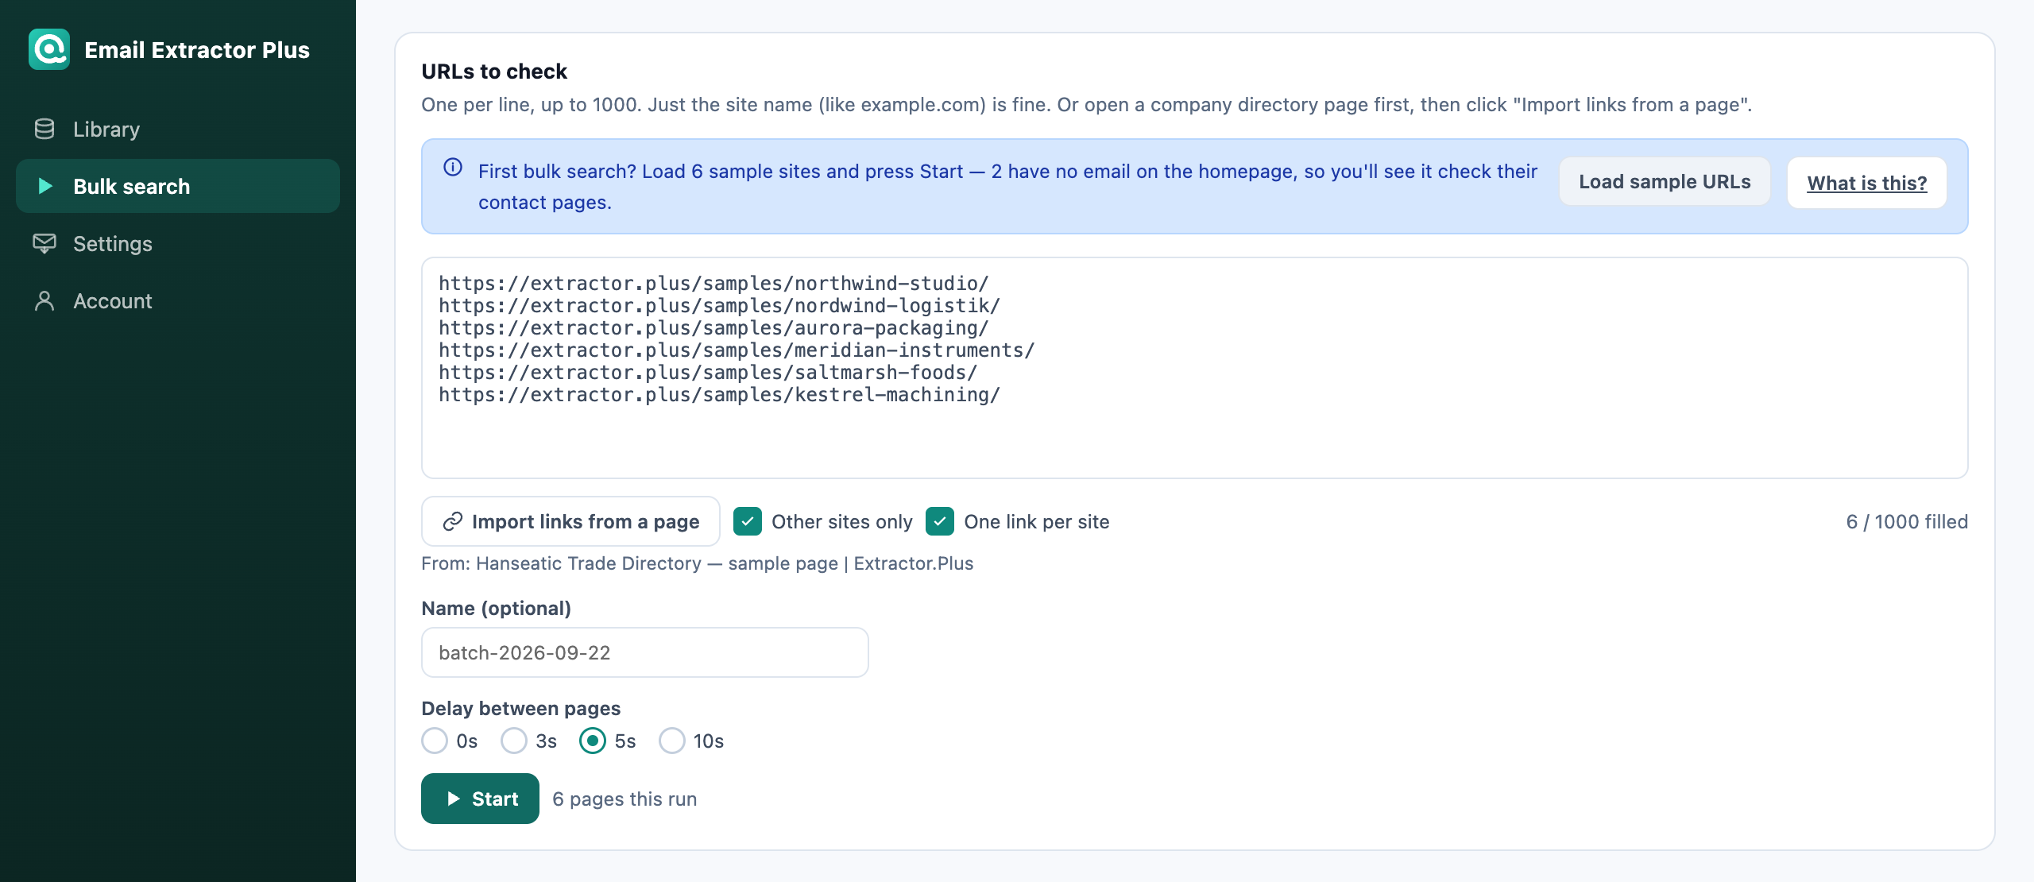Go to Settings in the sidebar
Viewport: 2034px width, 882px height.
(x=178, y=243)
